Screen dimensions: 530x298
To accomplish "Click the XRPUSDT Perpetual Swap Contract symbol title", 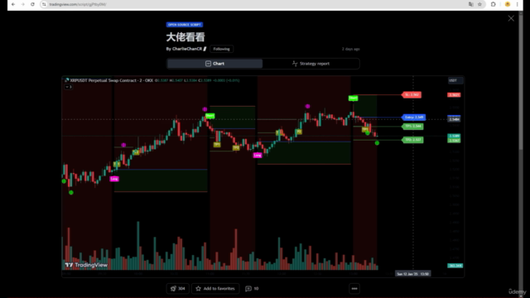I will (x=112, y=80).
